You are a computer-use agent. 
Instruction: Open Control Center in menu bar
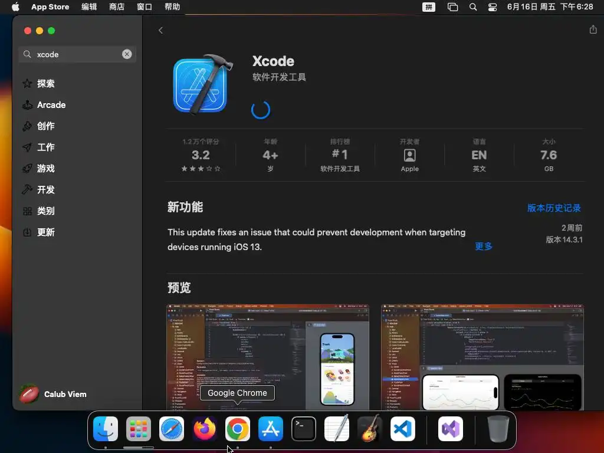[493, 7]
